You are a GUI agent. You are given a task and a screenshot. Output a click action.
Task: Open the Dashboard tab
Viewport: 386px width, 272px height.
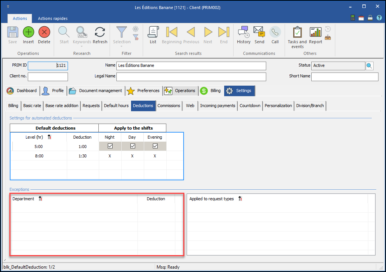22,91
